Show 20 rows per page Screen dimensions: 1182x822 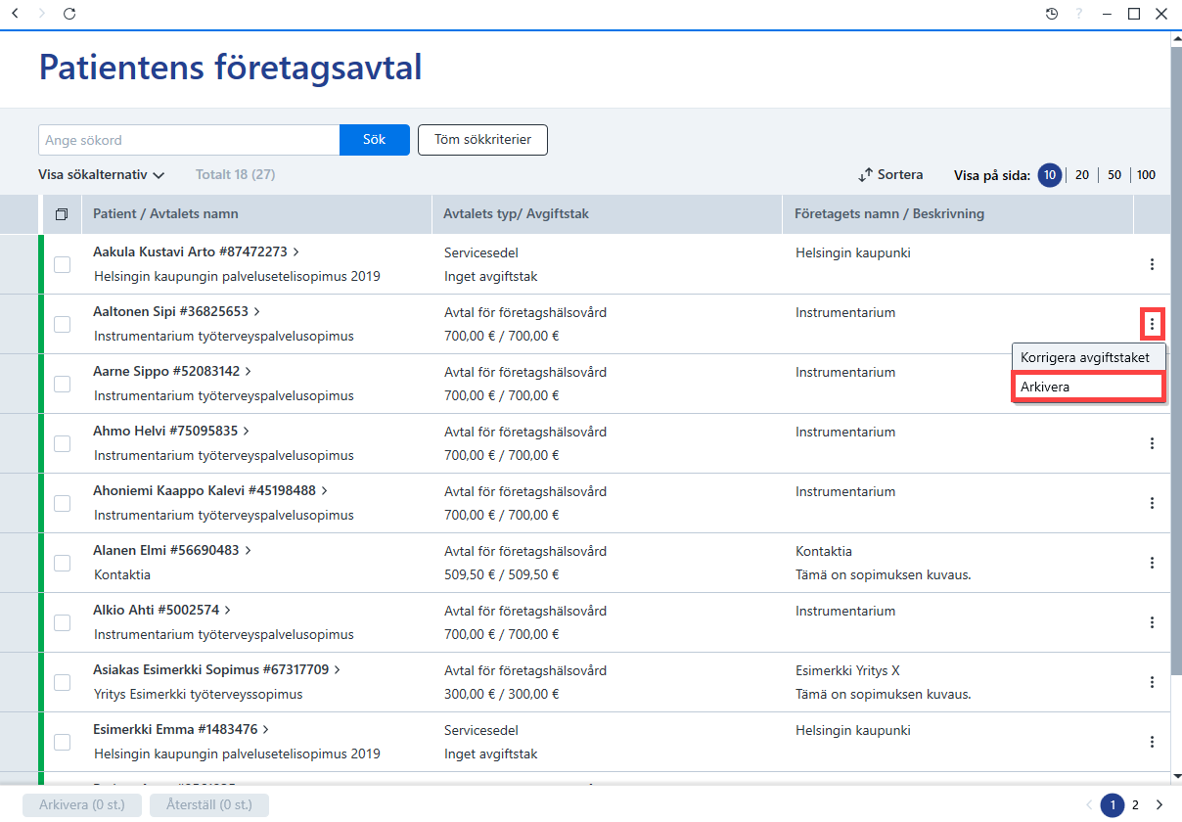point(1082,175)
